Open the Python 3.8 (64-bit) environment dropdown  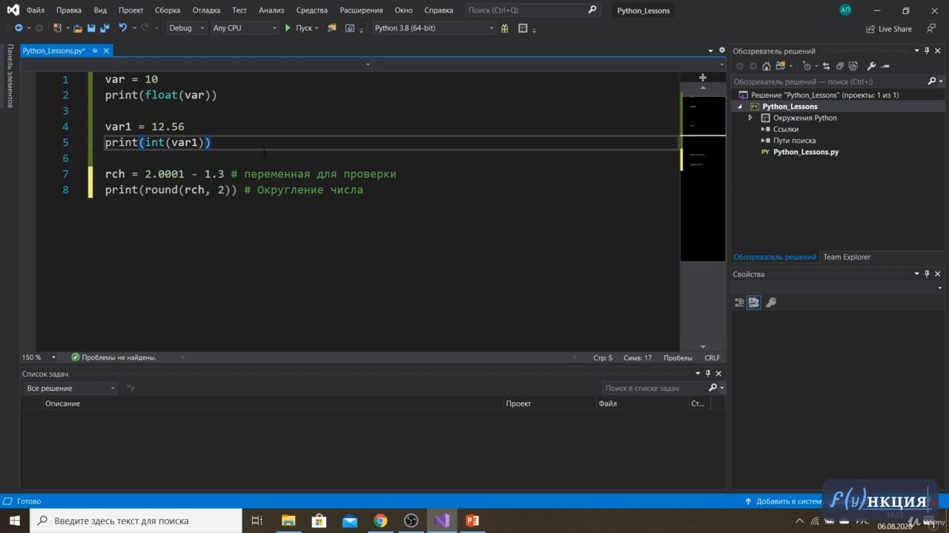[434, 28]
